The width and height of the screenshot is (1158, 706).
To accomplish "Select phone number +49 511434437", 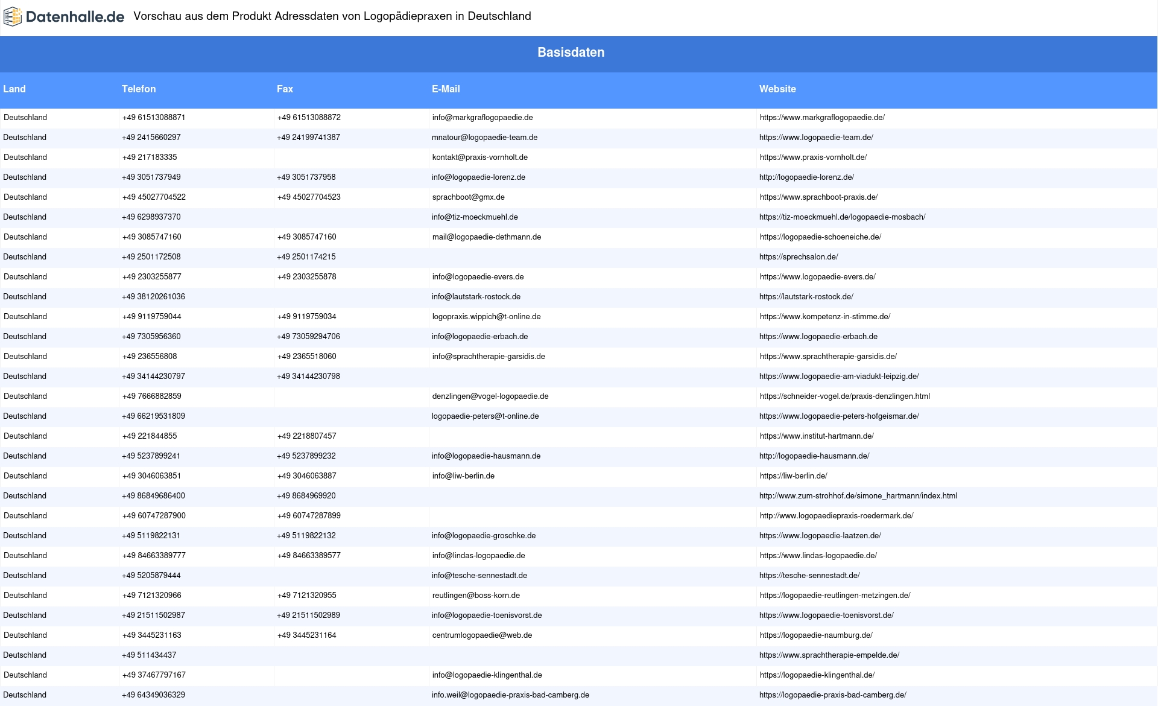I will tap(149, 655).
